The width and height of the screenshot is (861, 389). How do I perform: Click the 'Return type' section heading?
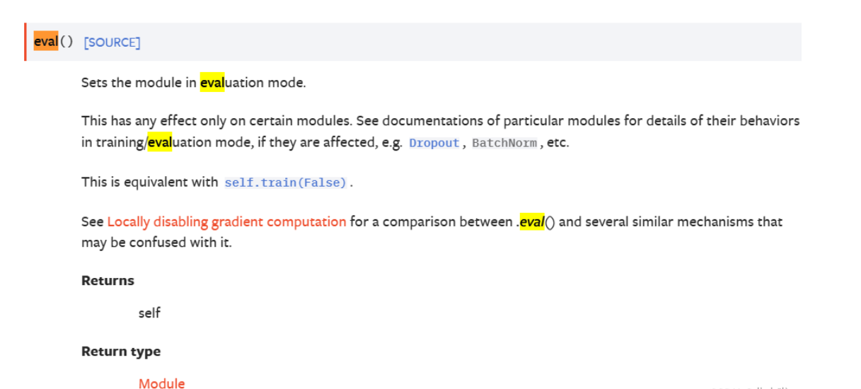[x=121, y=352]
